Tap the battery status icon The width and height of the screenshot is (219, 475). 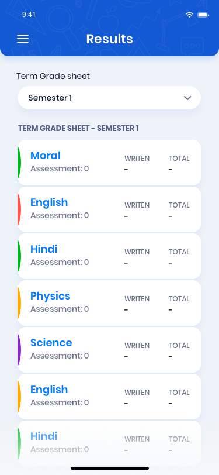(203, 15)
